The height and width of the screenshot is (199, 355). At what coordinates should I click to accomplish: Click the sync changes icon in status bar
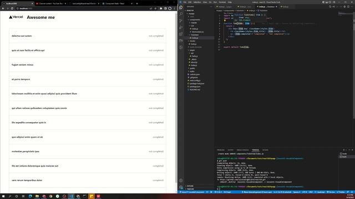(x=207, y=192)
